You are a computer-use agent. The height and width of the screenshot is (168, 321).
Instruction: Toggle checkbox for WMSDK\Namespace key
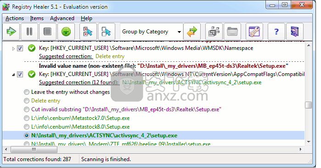20,49
